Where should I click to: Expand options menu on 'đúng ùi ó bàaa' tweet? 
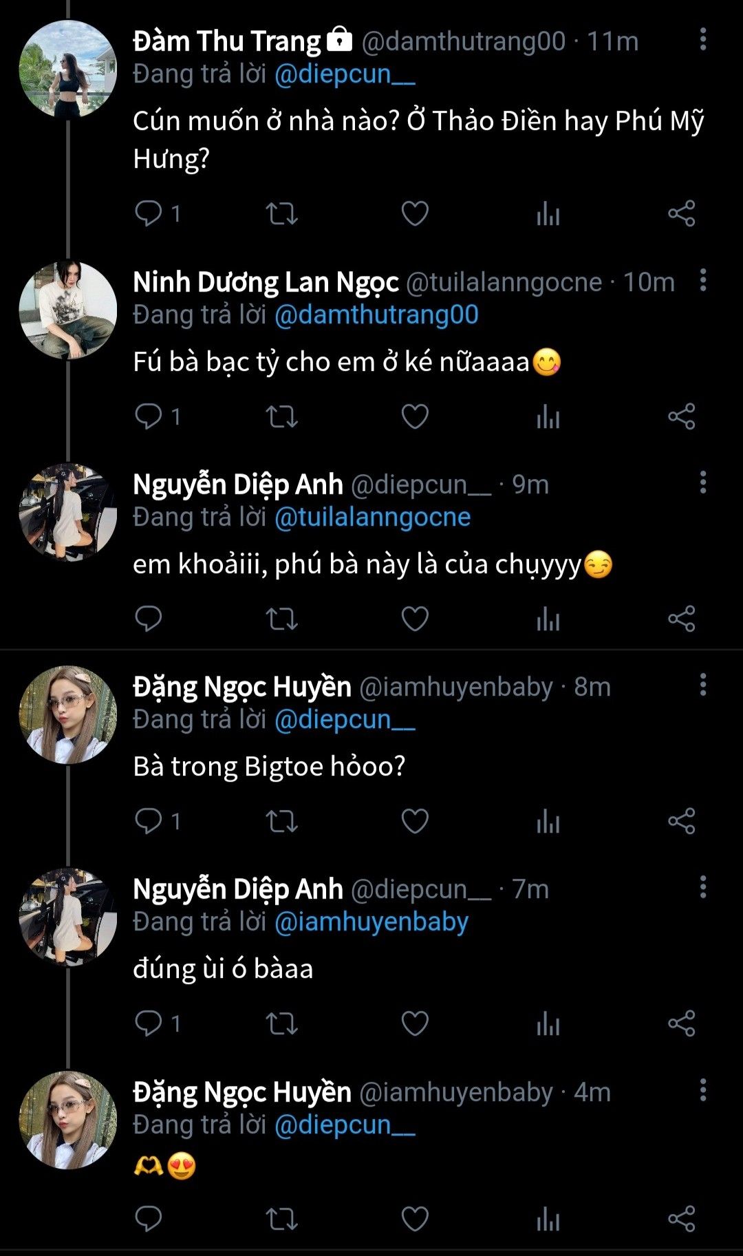(702, 888)
